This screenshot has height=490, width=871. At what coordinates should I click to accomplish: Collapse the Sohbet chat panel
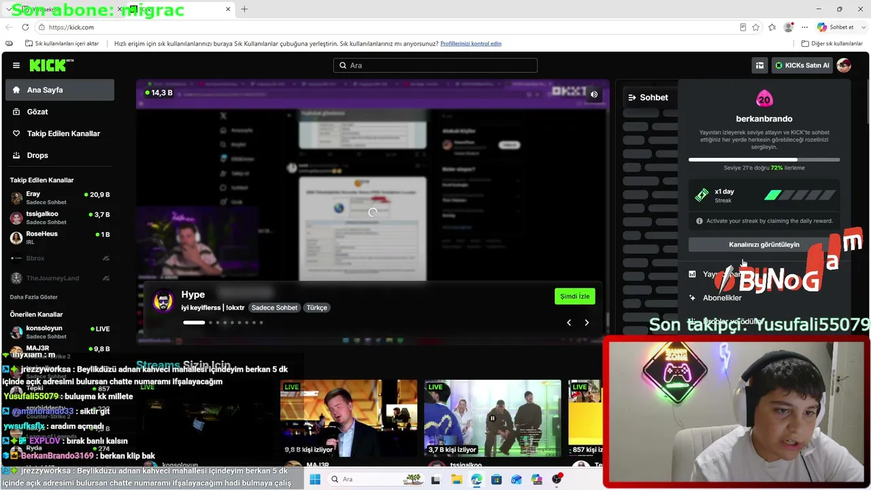[x=632, y=97]
